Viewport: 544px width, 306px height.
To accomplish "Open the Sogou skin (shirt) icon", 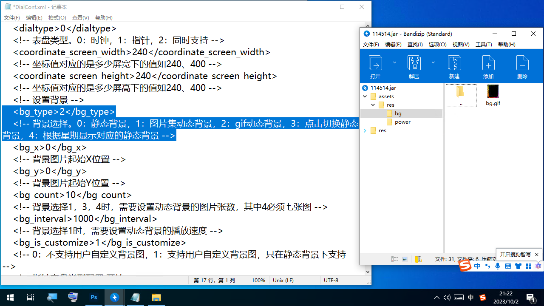I will [518, 266].
